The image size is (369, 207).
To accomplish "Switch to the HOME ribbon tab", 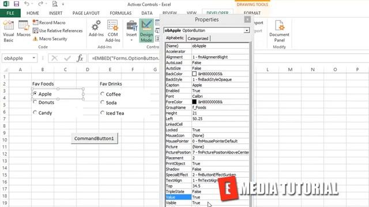I will click(33, 13).
